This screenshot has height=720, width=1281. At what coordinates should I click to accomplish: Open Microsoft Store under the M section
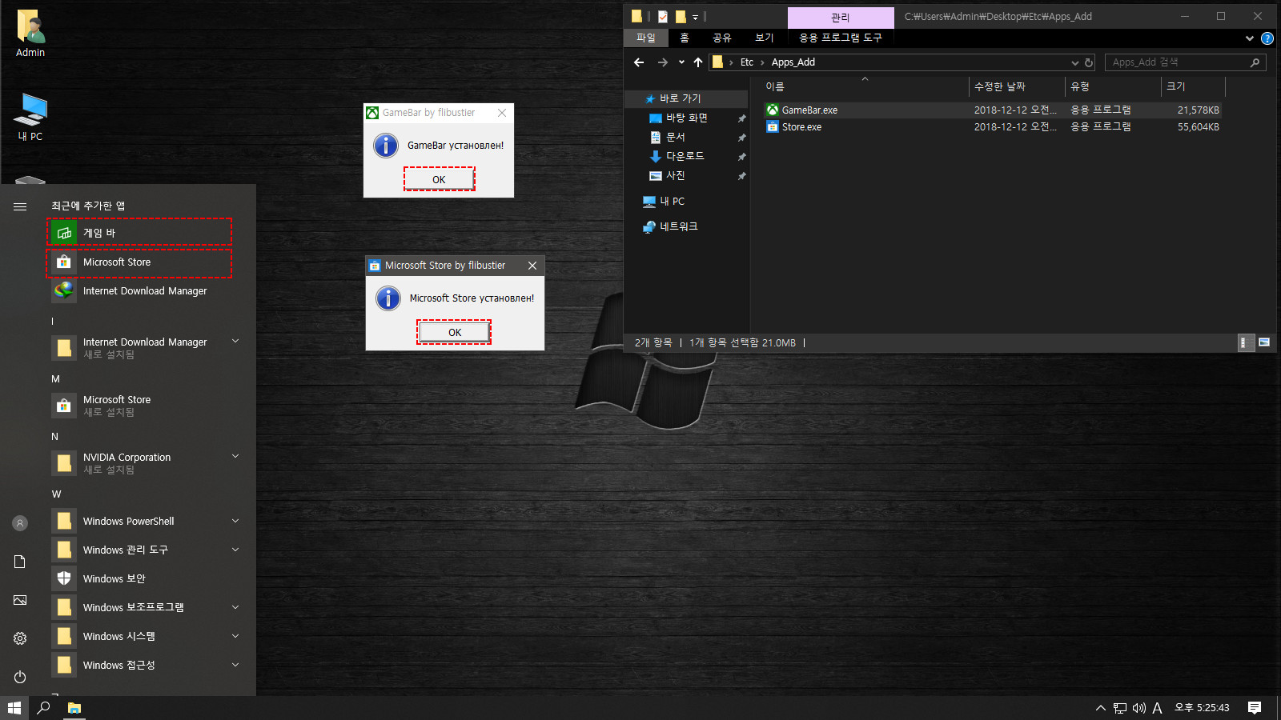(146, 406)
